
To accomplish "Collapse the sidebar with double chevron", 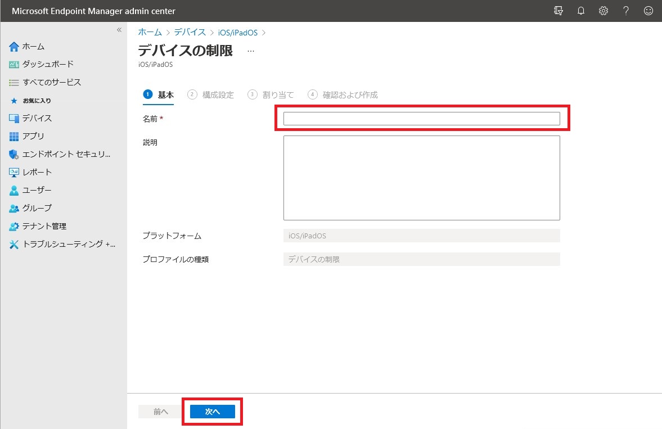I will click(x=119, y=30).
